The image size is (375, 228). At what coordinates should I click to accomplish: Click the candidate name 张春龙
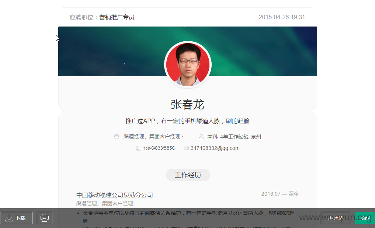[x=187, y=105]
